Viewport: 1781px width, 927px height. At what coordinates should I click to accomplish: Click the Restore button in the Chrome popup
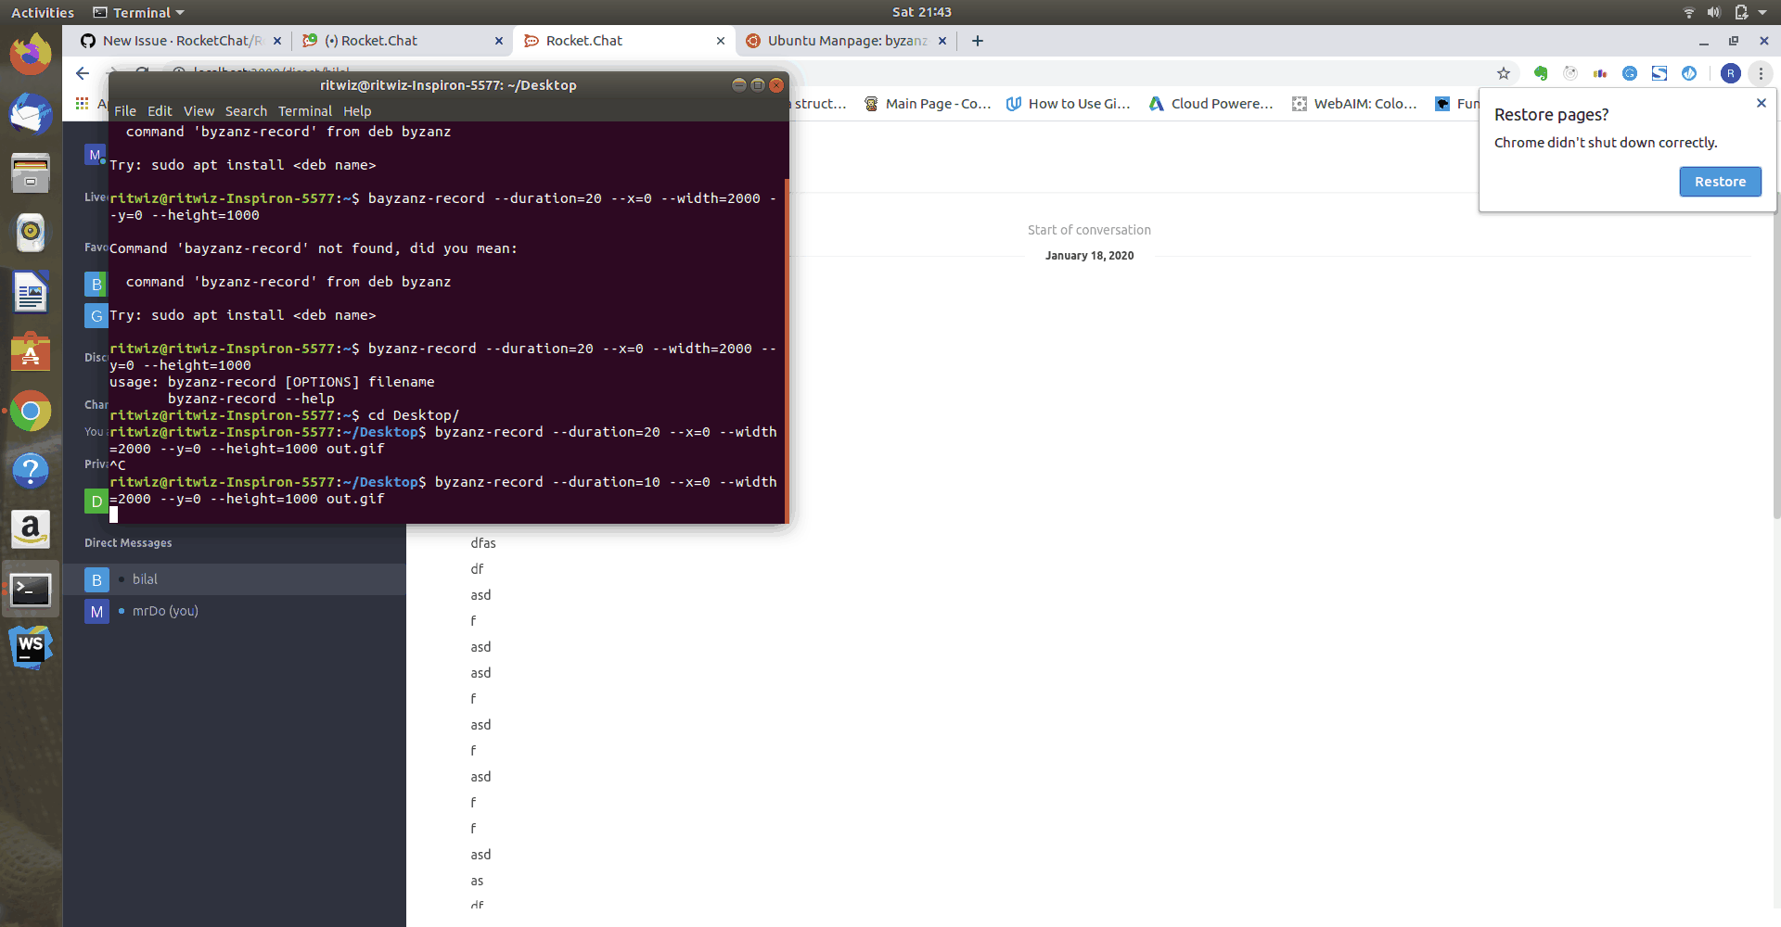[x=1720, y=182]
